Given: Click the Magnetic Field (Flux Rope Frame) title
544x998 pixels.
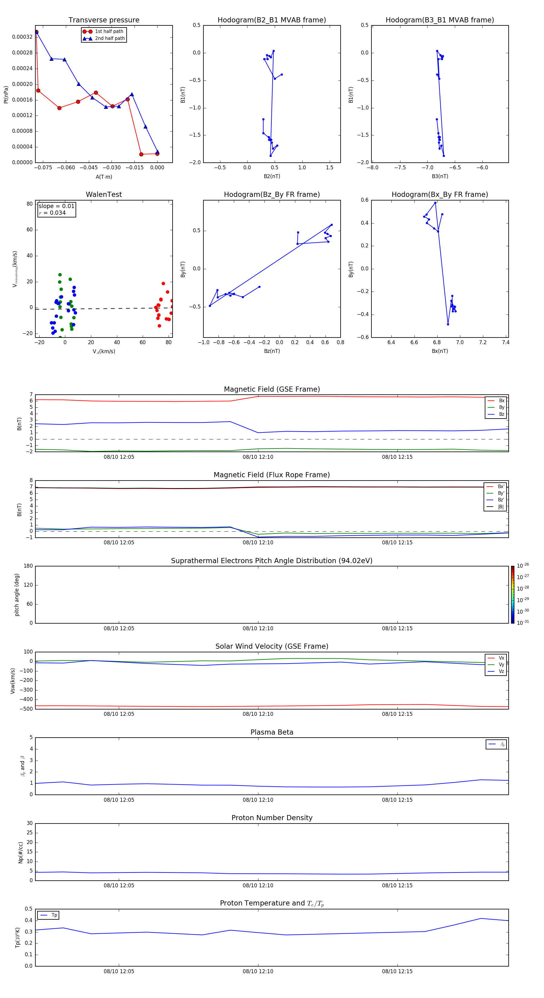Looking at the screenshot, I should [272, 475].
